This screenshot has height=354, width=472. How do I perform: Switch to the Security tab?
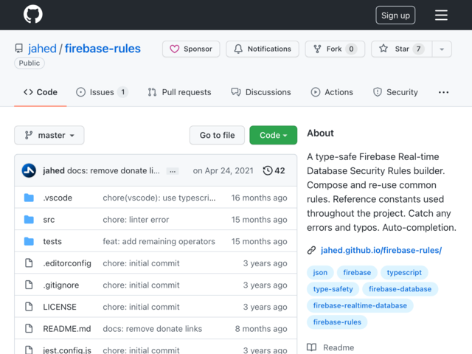pos(395,92)
